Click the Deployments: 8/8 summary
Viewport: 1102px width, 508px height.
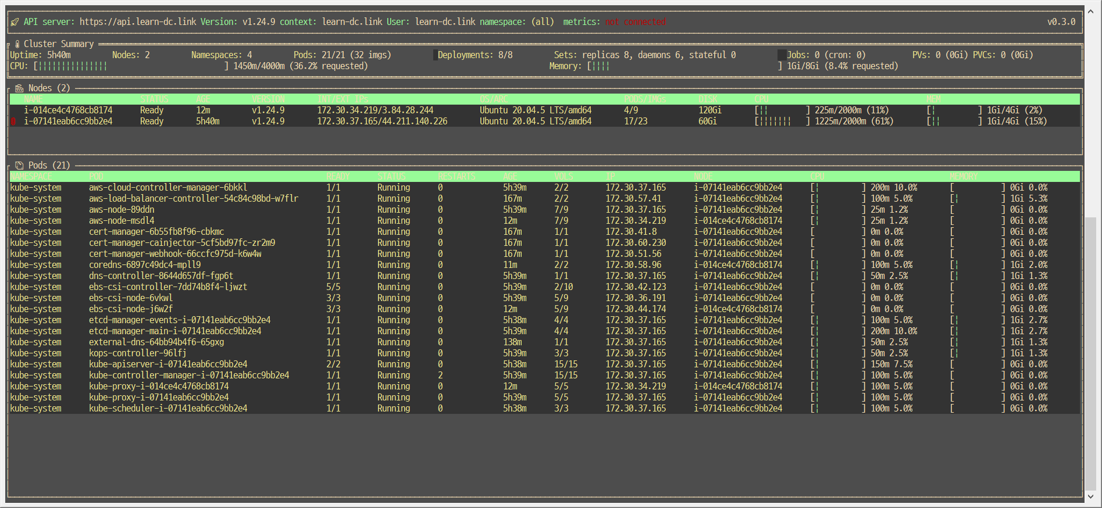(x=475, y=55)
